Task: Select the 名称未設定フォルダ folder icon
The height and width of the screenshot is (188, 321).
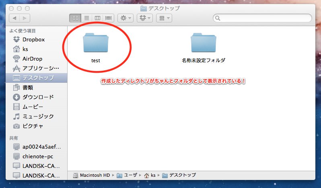Action: click(203, 43)
